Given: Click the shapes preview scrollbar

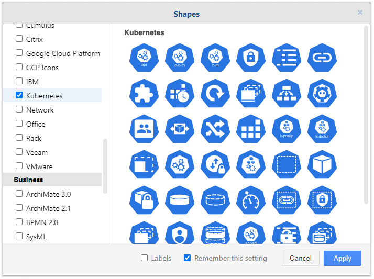Looking at the screenshot, I should (x=366, y=115).
